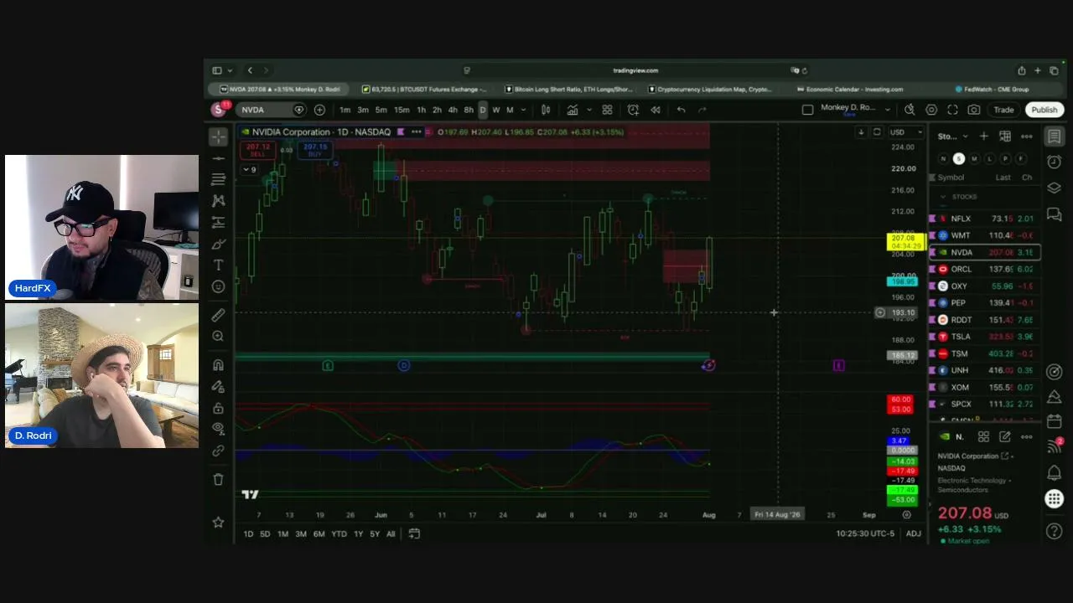Enter fullscreen chart mode

pyautogui.click(x=952, y=110)
